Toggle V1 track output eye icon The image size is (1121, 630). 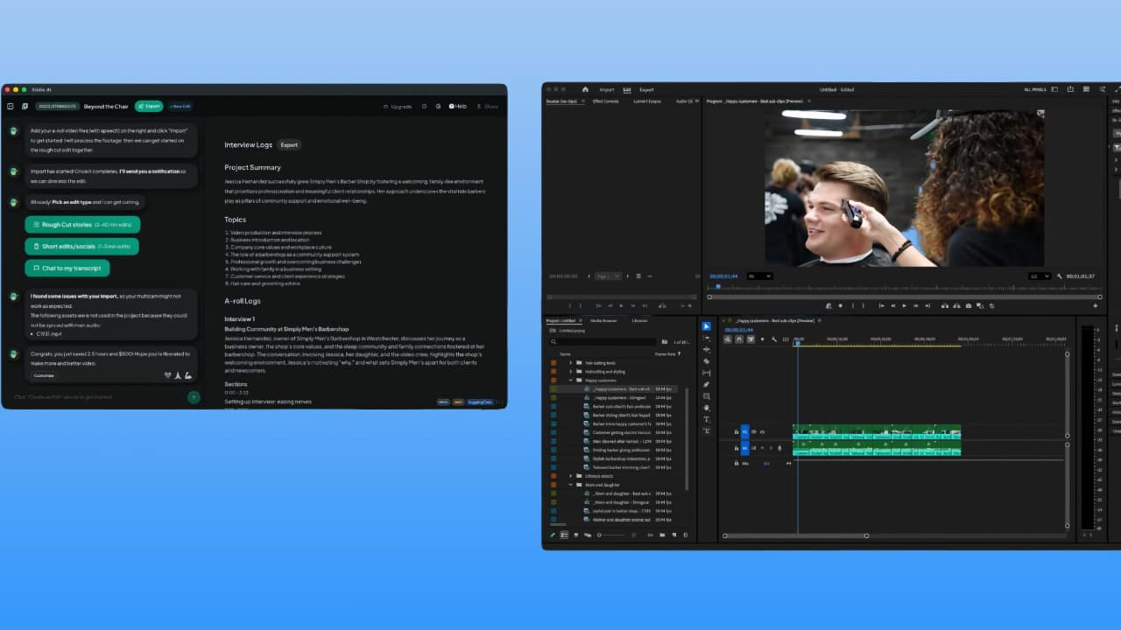coord(762,432)
